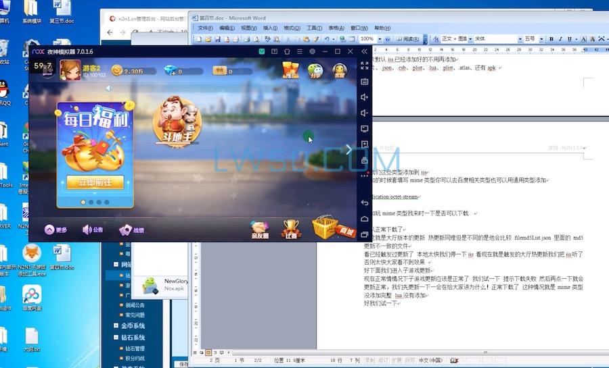Open Nox skin shirt icon in title bar
The image size is (609, 368).
(x=287, y=51)
